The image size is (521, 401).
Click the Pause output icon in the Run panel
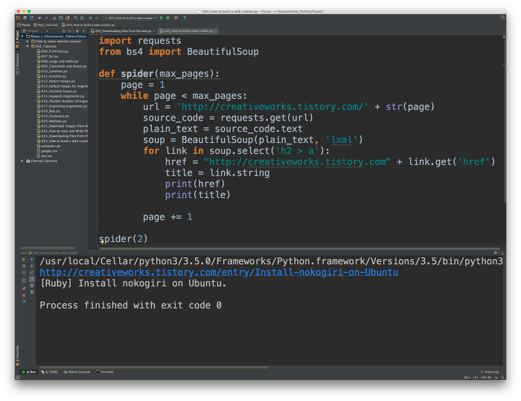[x=24, y=272]
